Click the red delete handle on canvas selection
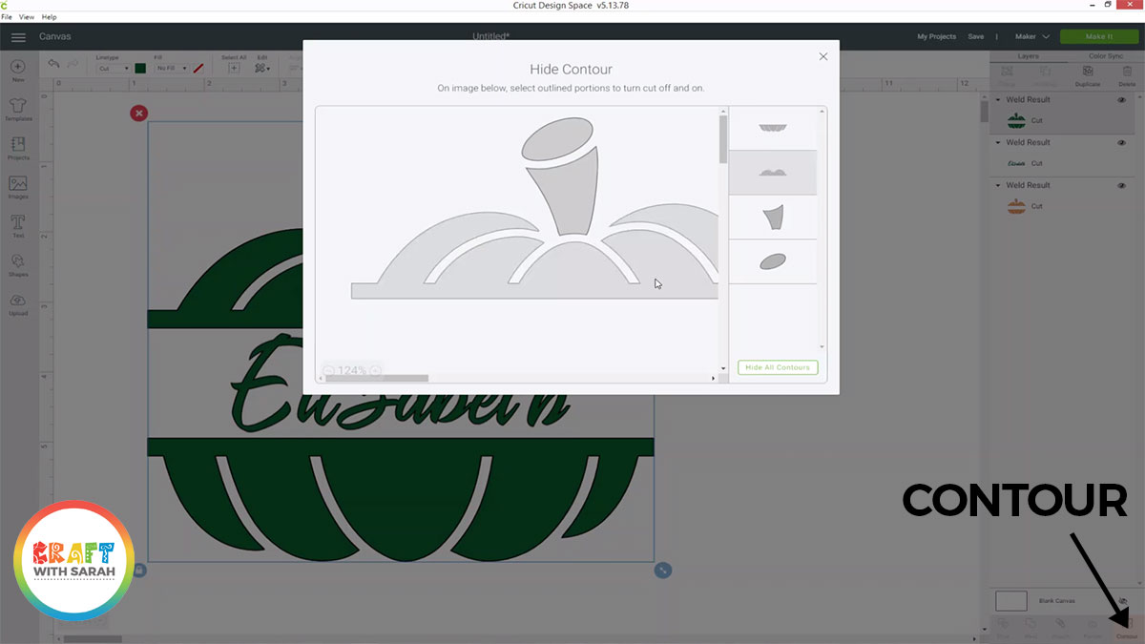1145x644 pixels. coord(139,114)
